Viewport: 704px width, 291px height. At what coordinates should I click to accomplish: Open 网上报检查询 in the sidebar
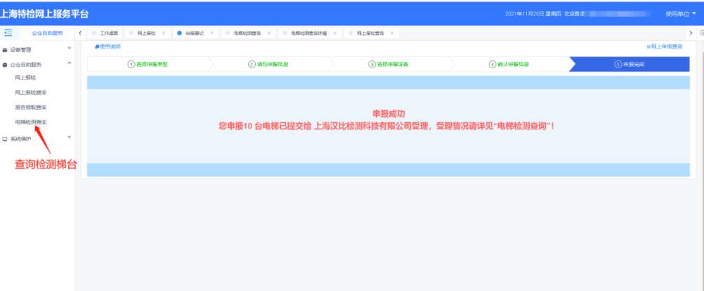[x=30, y=93]
